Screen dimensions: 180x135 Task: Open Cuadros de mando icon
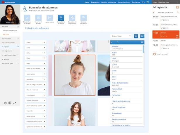coord(38,18)
